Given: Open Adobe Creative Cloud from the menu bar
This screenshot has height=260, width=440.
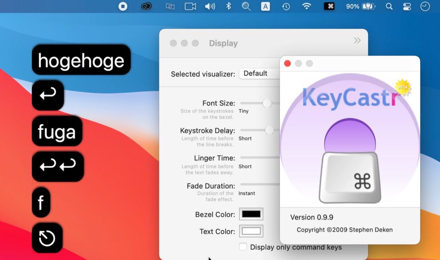Looking at the screenshot, I should (x=146, y=6).
